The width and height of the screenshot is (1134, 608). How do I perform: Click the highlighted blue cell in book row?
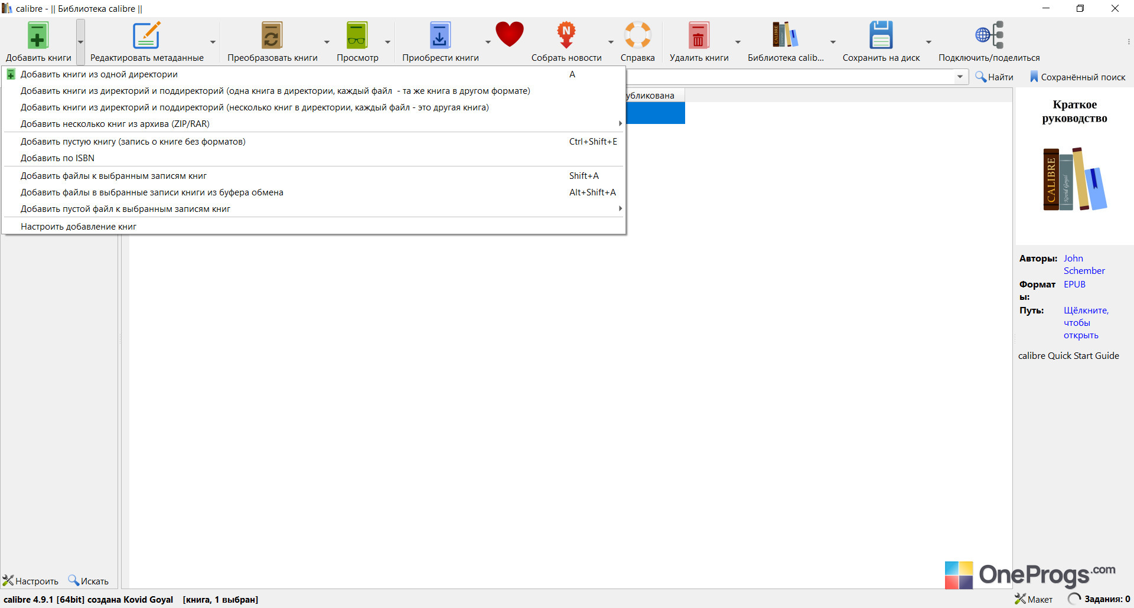656,113
